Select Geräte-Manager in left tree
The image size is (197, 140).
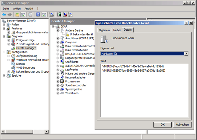(26, 48)
